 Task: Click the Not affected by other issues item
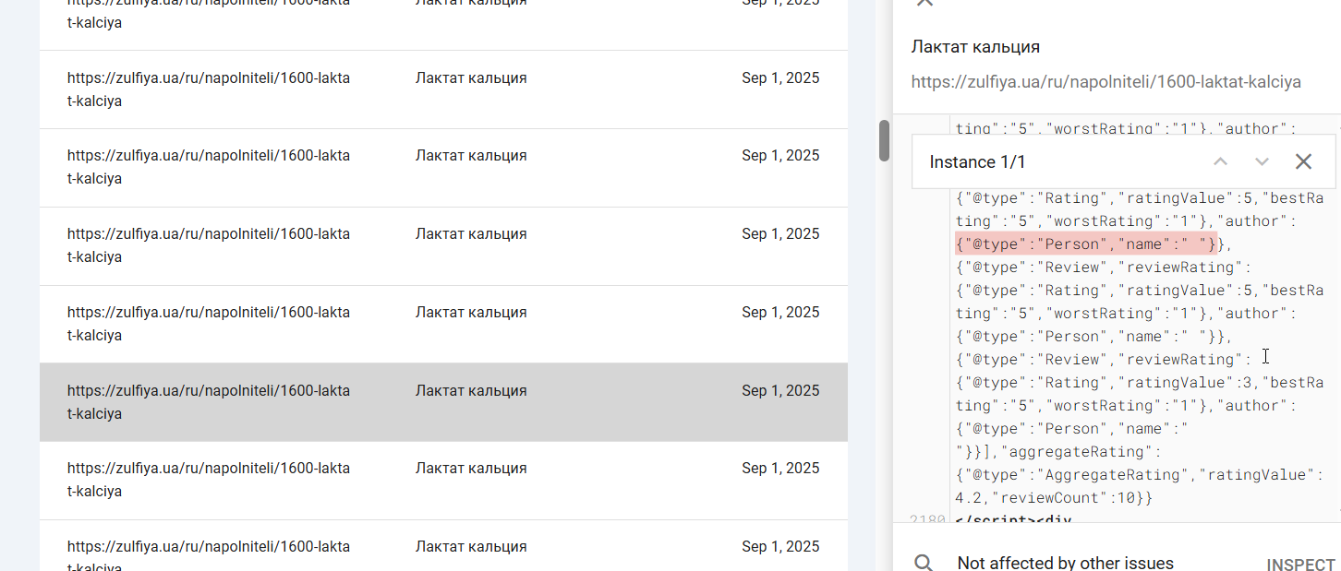1065,563
